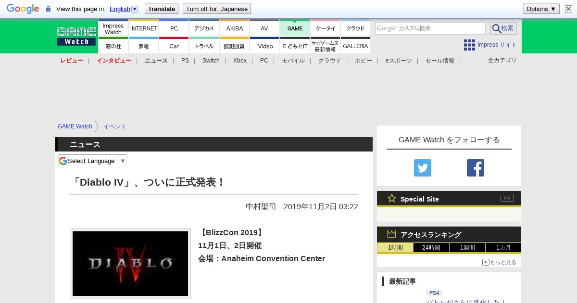Open the Select Language widget

(x=92, y=161)
